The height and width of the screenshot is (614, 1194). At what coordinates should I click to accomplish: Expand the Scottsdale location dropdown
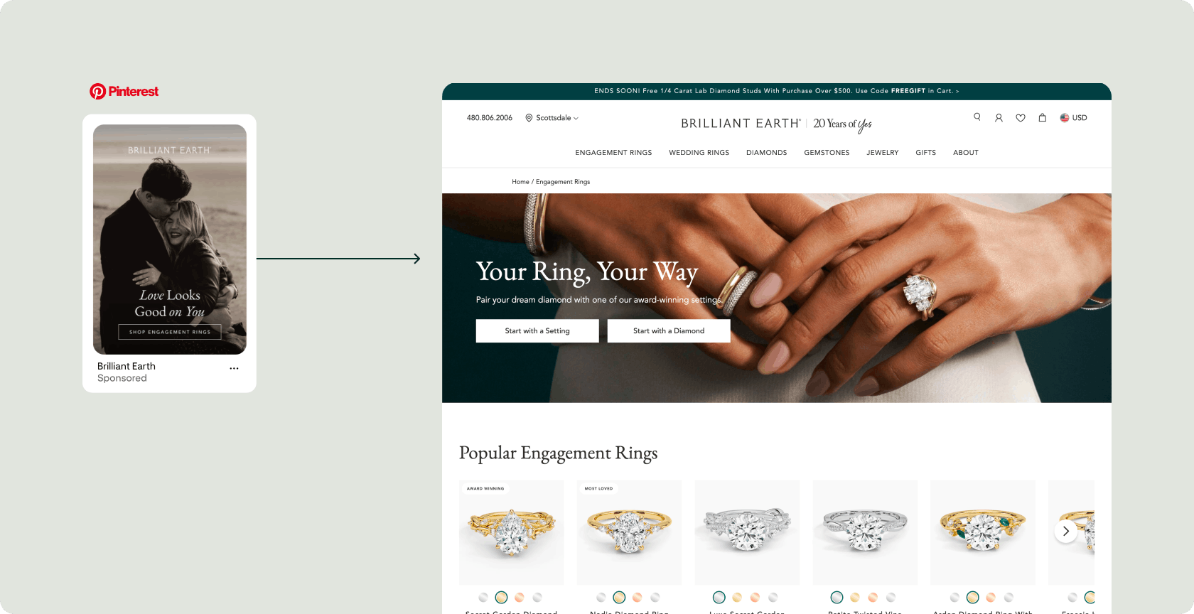pos(552,118)
